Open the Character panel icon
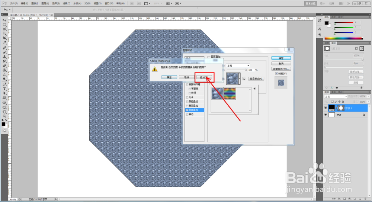This screenshot has height=202, width=372. click(x=320, y=29)
